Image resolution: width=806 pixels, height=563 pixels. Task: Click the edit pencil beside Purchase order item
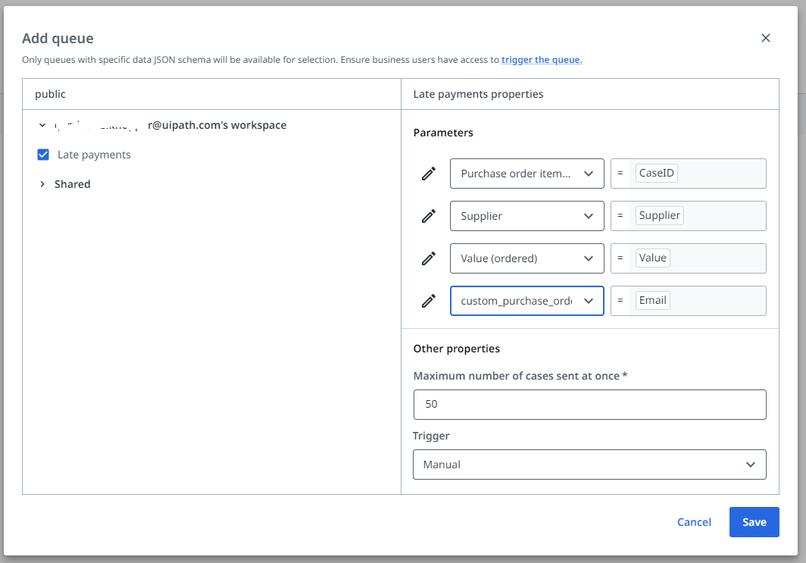(x=429, y=174)
